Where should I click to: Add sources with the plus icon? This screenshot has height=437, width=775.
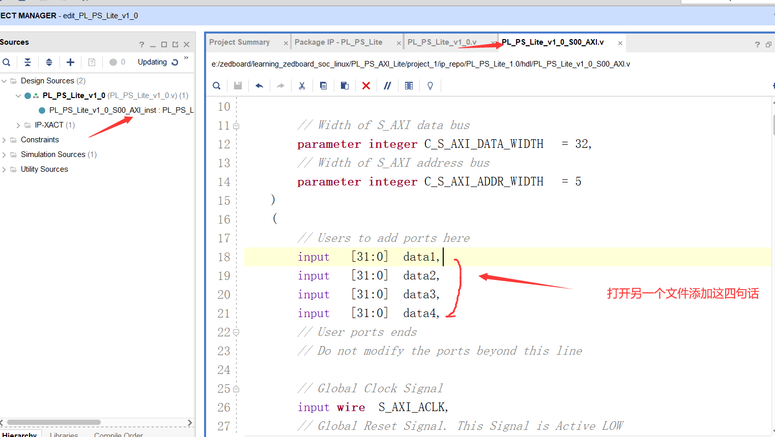(x=70, y=62)
